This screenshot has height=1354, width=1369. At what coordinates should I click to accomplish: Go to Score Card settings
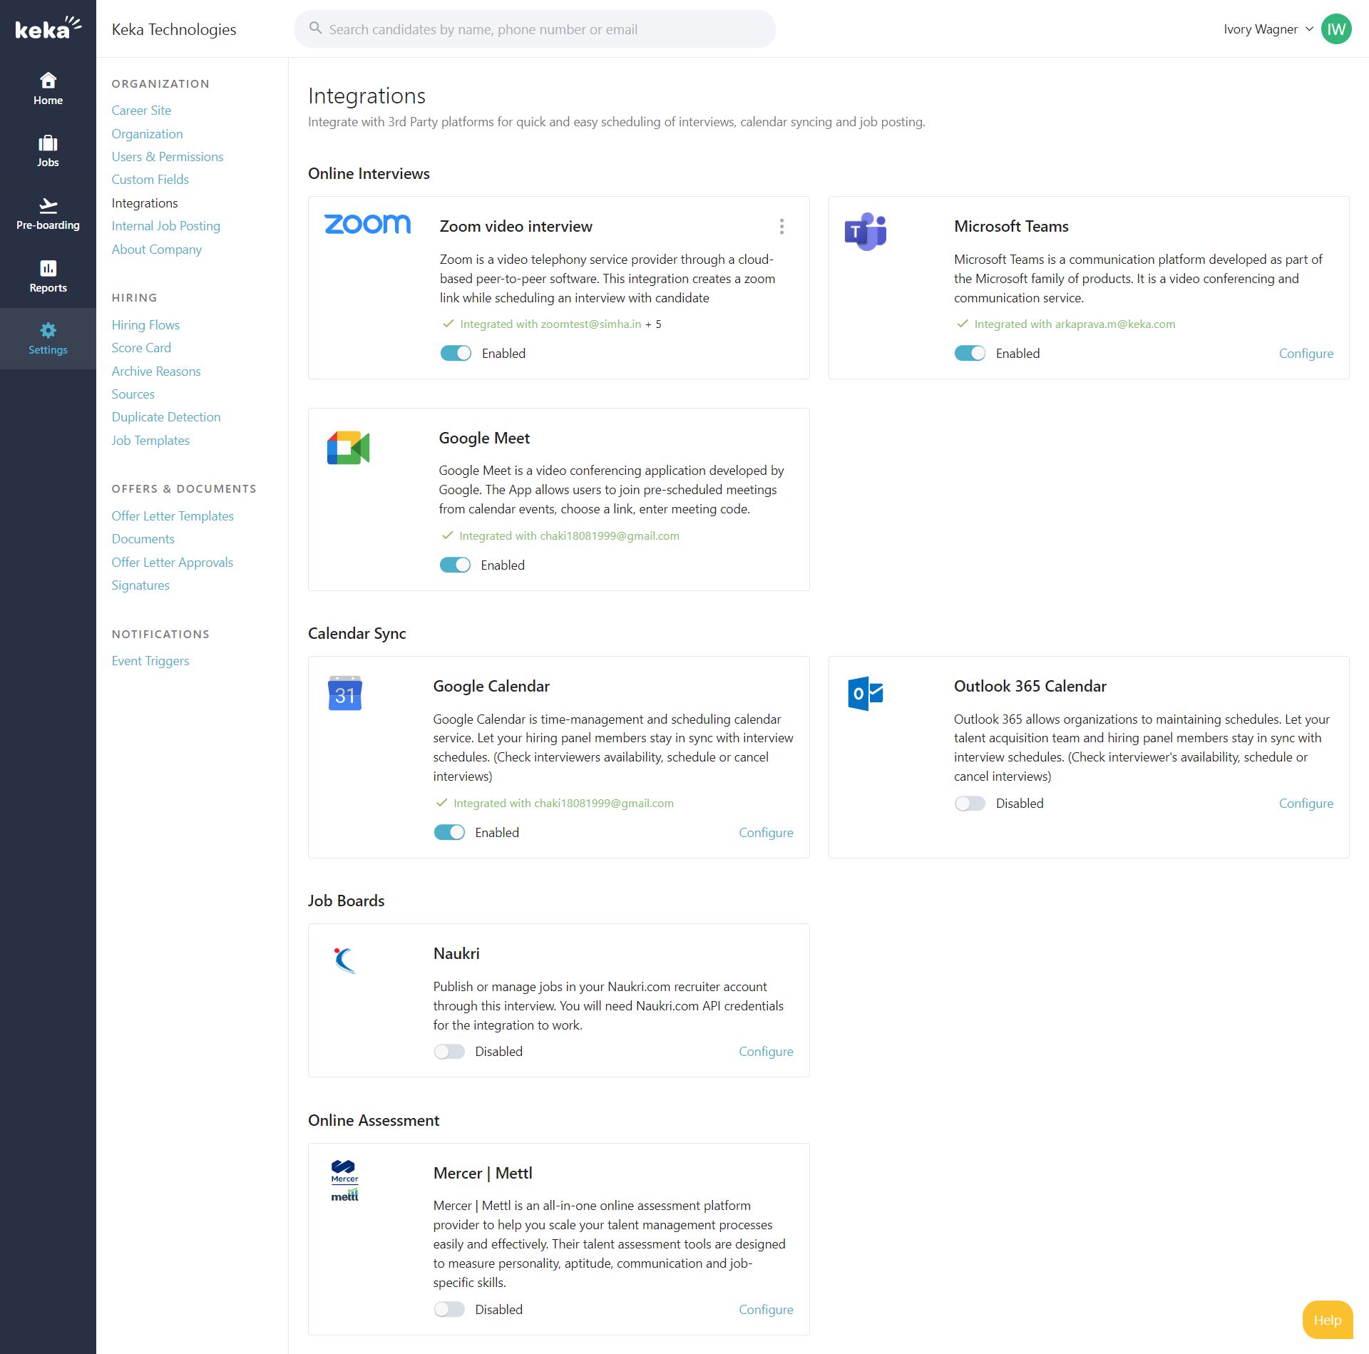tap(141, 348)
